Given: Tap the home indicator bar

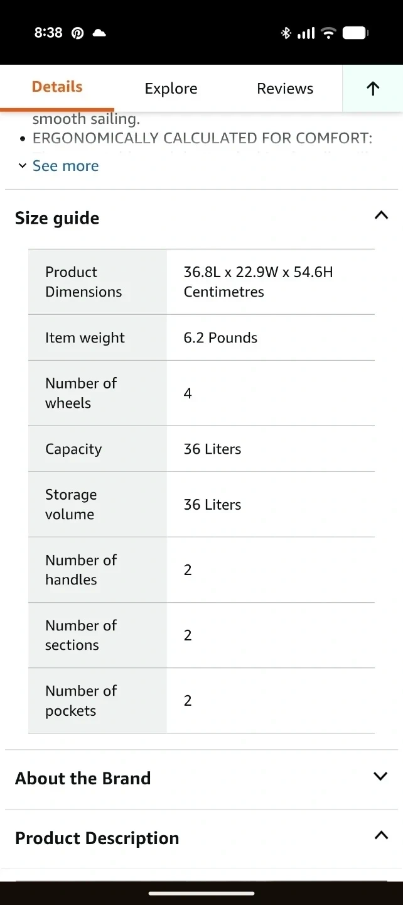Looking at the screenshot, I should pos(201,892).
